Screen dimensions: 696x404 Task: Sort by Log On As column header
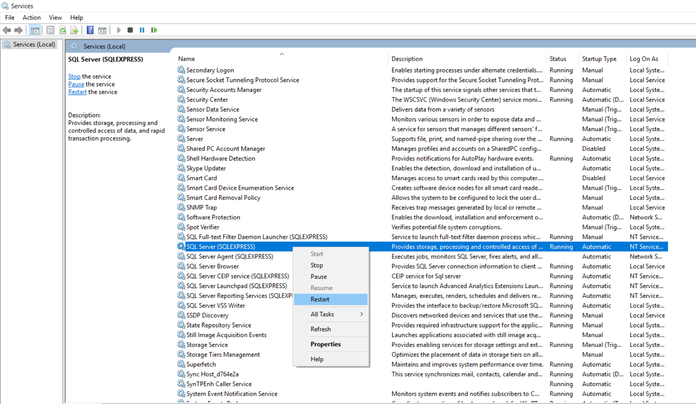click(x=647, y=59)
